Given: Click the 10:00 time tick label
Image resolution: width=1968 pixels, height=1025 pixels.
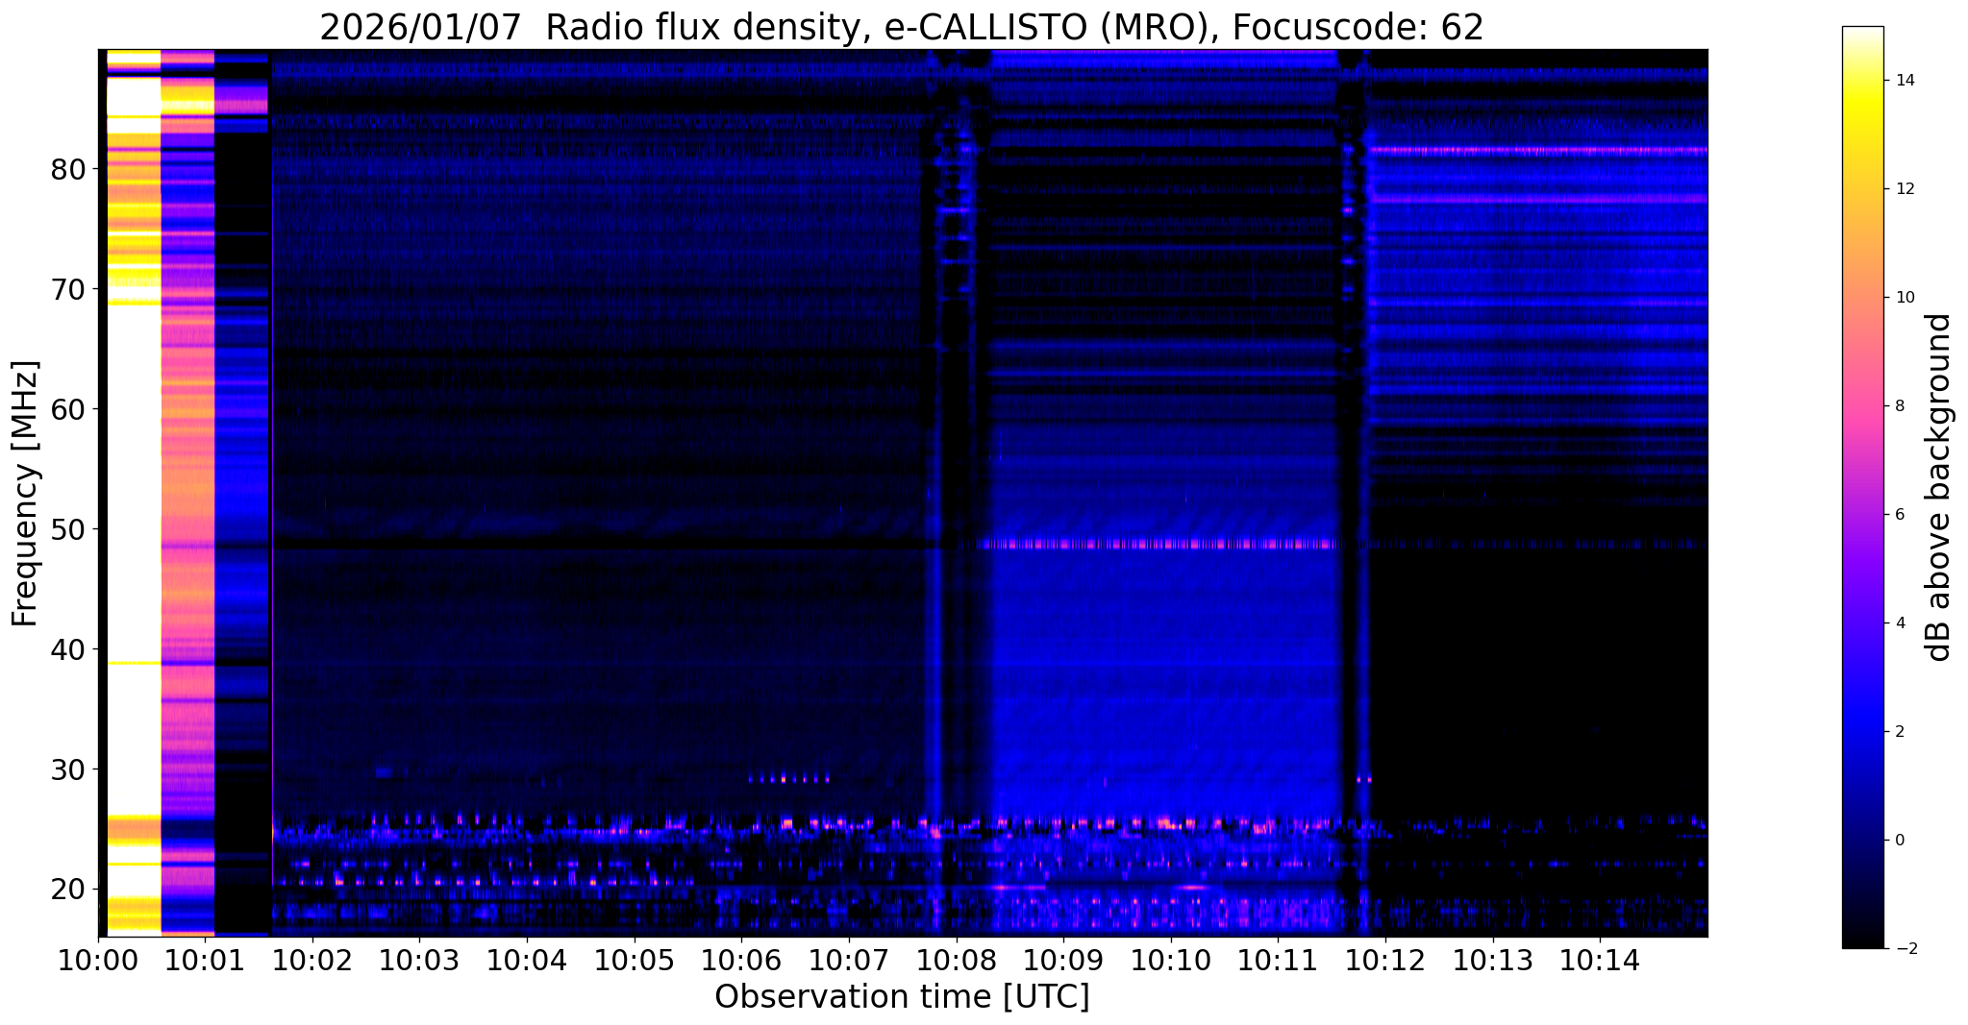Looking at the screenshot, I should [x=98, y=961].
